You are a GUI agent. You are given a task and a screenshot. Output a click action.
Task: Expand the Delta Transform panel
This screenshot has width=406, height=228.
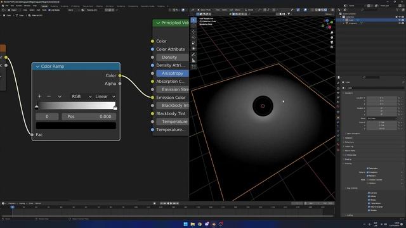353,134
